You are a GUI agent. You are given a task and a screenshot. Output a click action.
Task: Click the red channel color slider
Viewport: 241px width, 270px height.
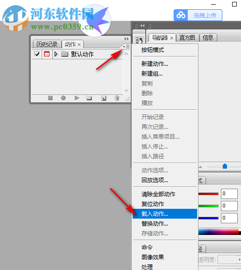pos(208,194)
